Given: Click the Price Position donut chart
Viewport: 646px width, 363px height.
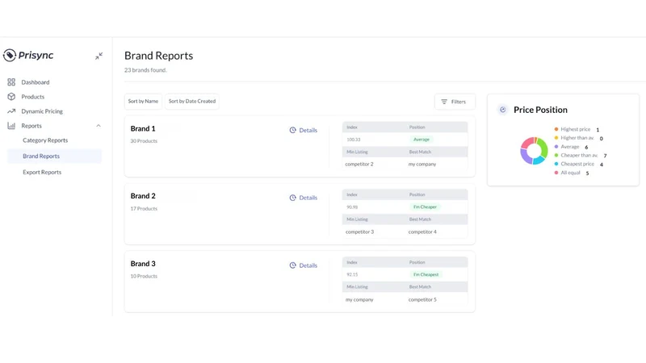Looking at the screenshot, I should (534, 151).
